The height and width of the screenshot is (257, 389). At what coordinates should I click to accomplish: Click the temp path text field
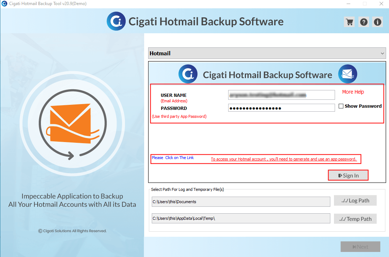click(x=241, y=218)
